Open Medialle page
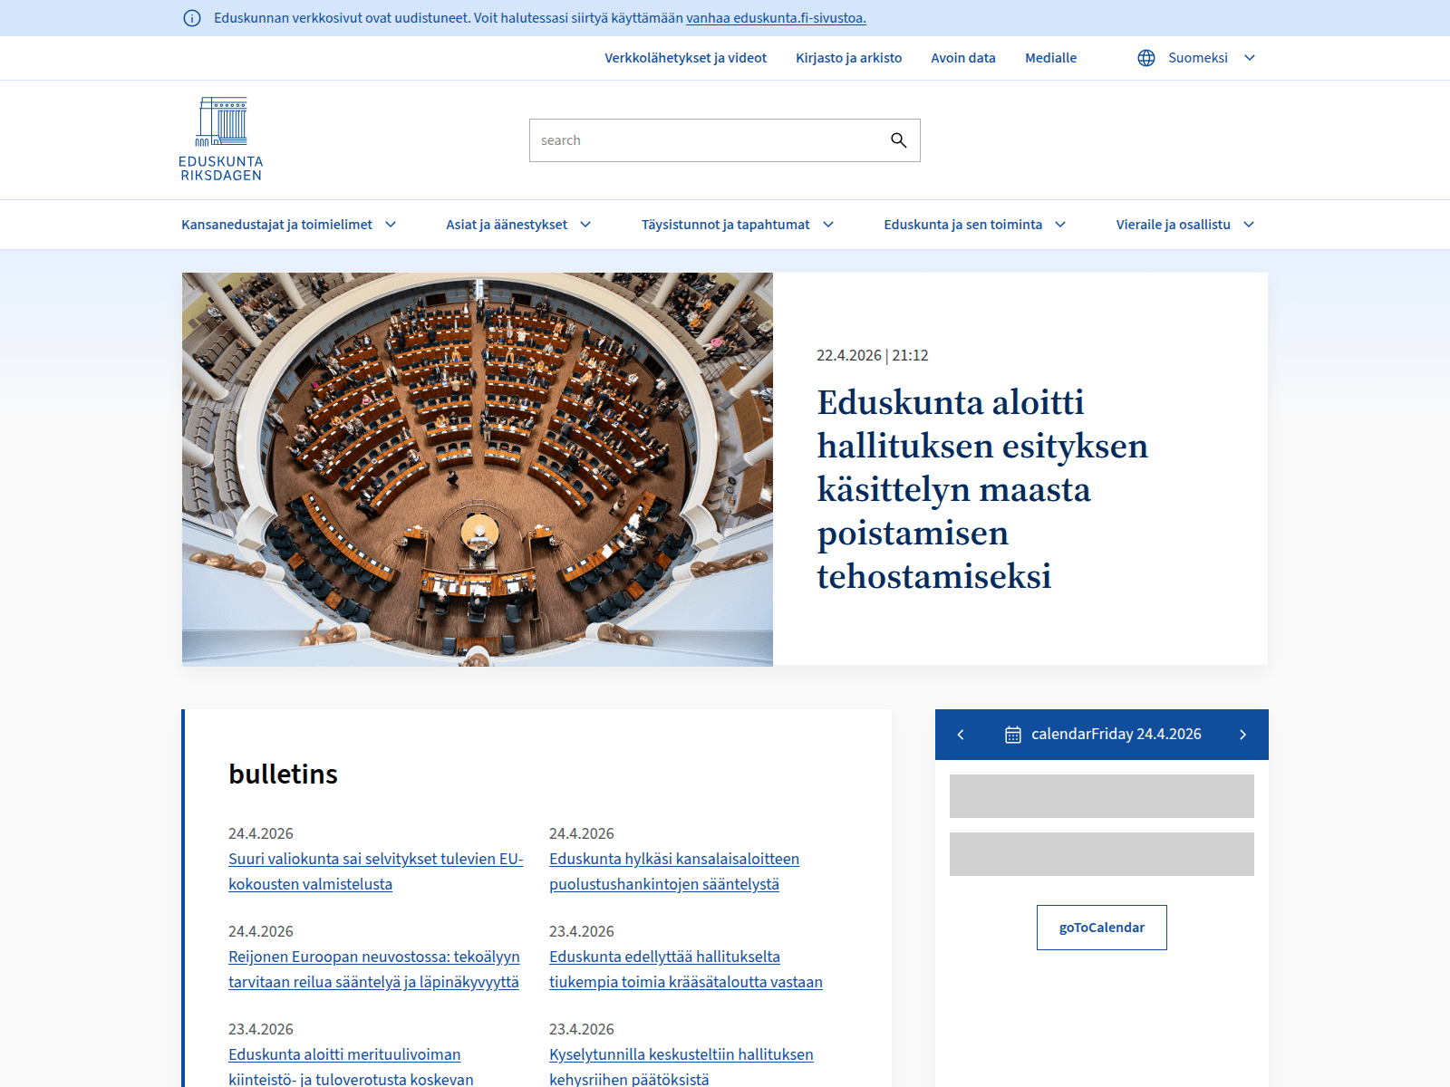Image resolution: width=1450 pixels, height=1087 pixels. [1050, 58]
